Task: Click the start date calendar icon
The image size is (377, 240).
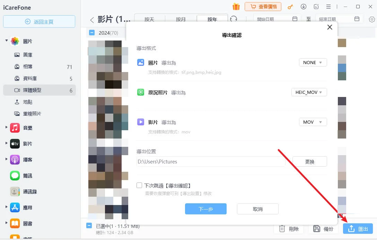Action: click(295, 19)
